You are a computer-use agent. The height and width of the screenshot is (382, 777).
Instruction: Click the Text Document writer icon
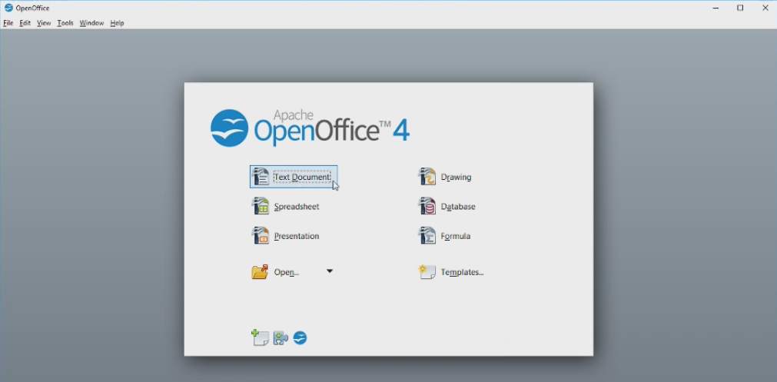[261, 177]
